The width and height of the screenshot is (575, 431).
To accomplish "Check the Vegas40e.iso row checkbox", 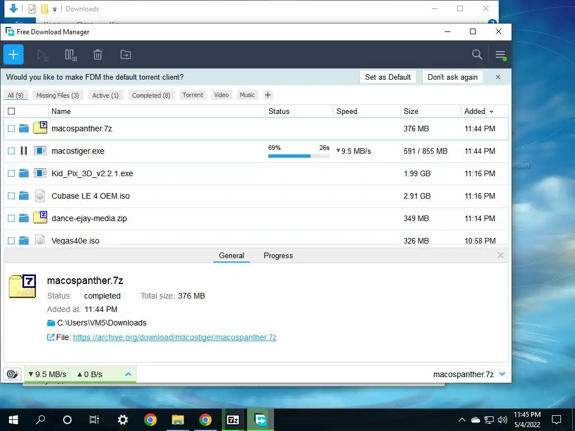I will 11,241.
